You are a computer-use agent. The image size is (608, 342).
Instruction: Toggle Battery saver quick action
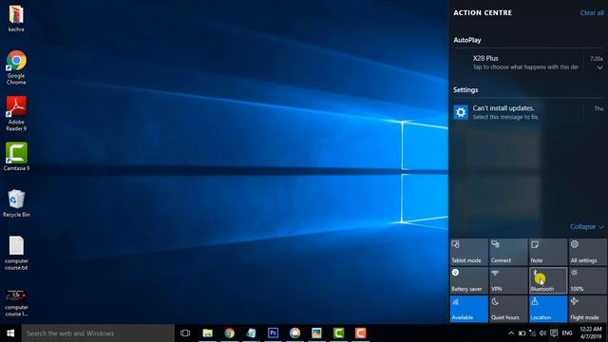click(468, 280)
